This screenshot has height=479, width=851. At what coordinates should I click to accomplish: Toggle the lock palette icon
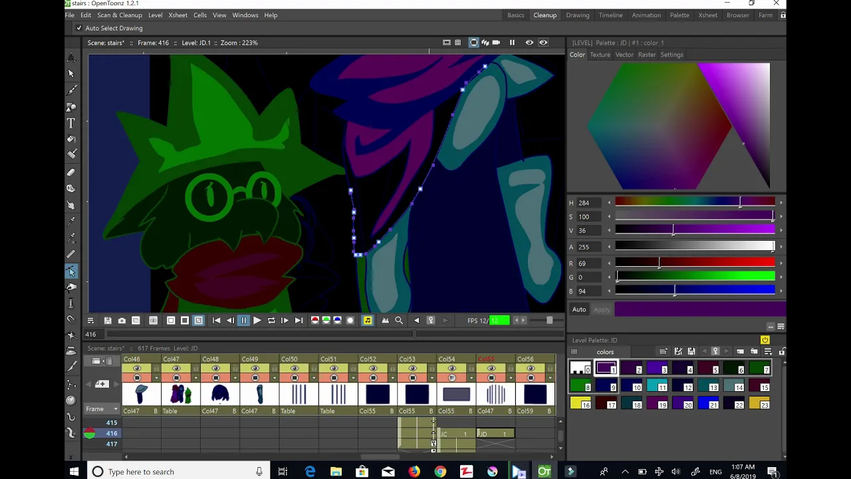[782, 352]
